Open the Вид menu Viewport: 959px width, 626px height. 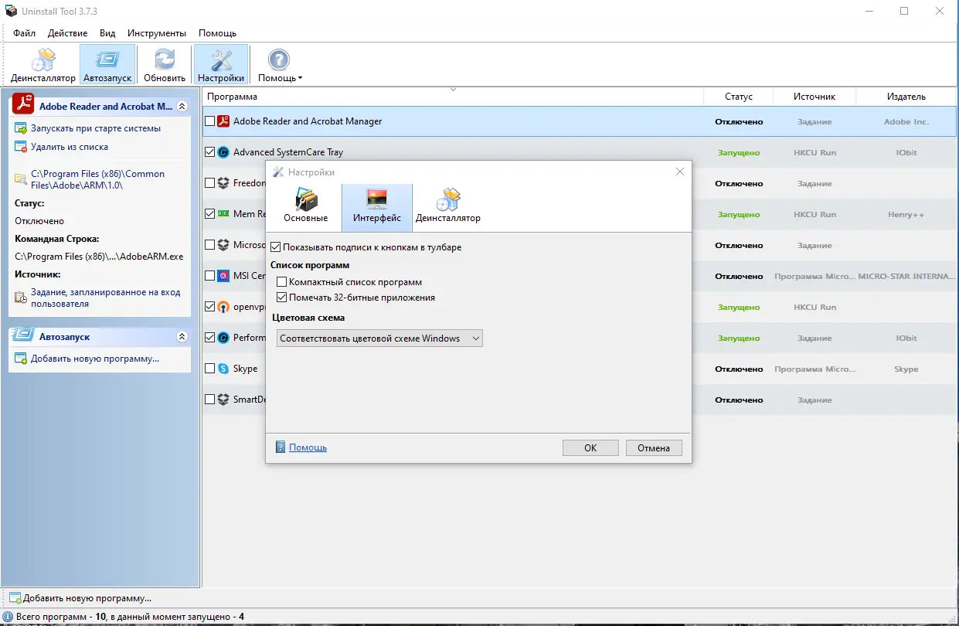[107, 33]
